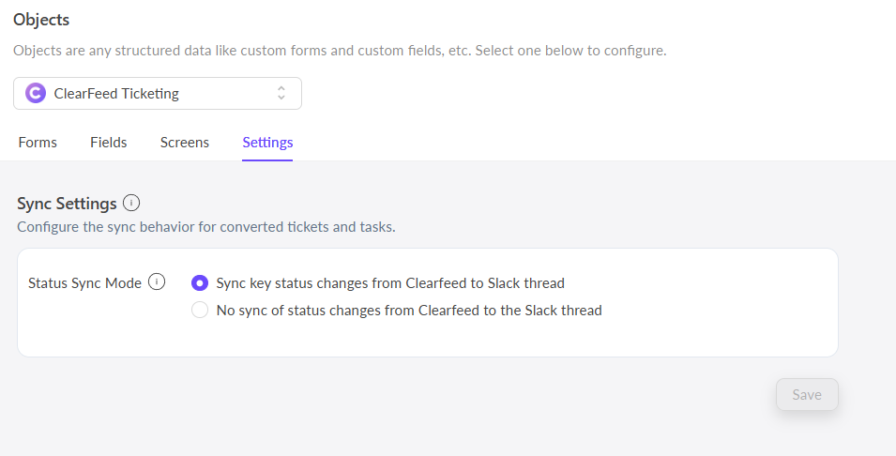This screenshot has height=456, width=896.
Task: Click the up-down chevron arrows in object selector
Action: (281, 93)
